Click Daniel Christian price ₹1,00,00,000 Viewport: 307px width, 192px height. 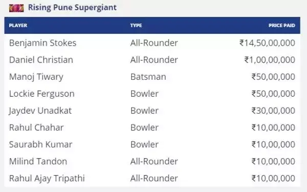pos(270,60)
